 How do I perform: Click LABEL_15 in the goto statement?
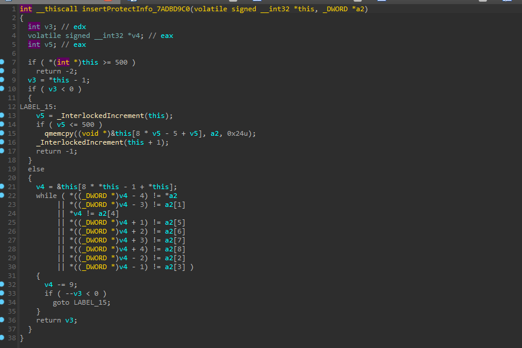(90, 302)
